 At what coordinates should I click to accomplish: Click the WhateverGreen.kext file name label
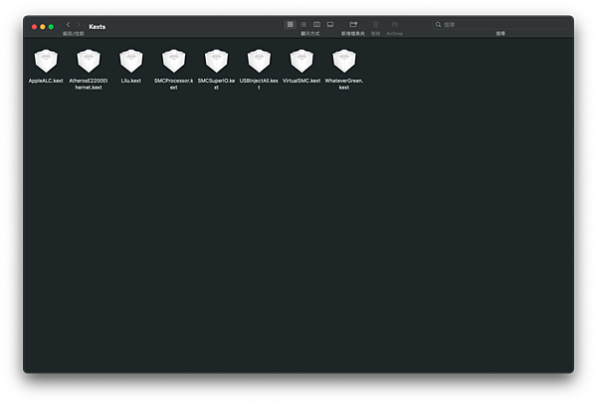point(344,85)
